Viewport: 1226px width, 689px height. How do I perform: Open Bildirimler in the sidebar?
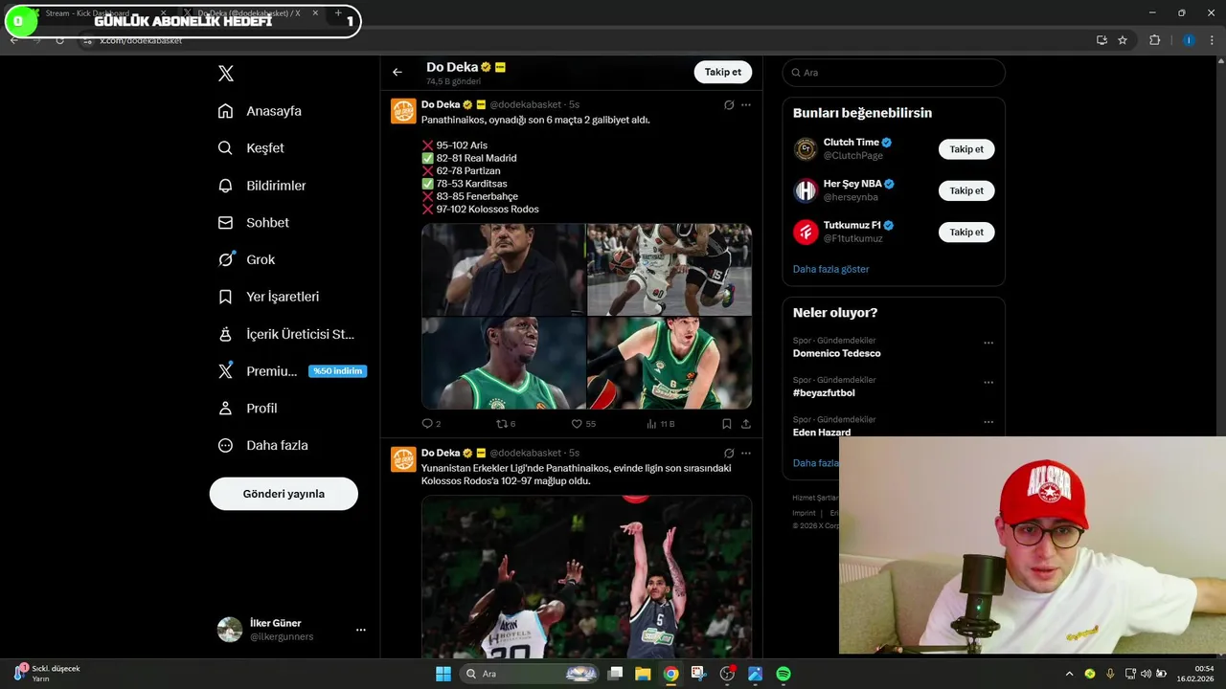[261, 186]
